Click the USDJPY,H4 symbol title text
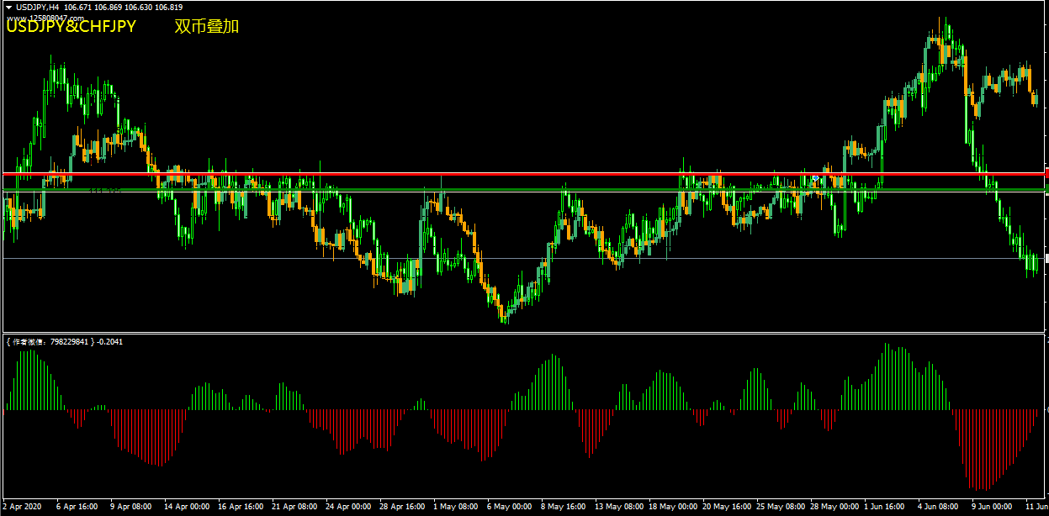1049x516 pixels. pyautogui.click(x=38, y=8)
